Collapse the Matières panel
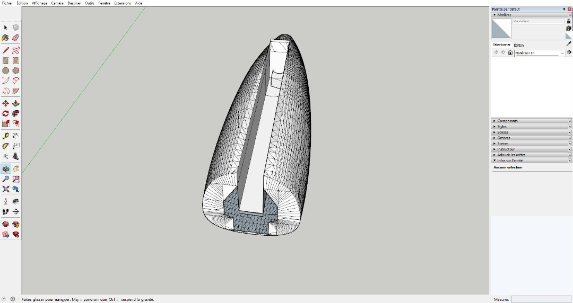573x303 pixels. [x=504, y=15]
